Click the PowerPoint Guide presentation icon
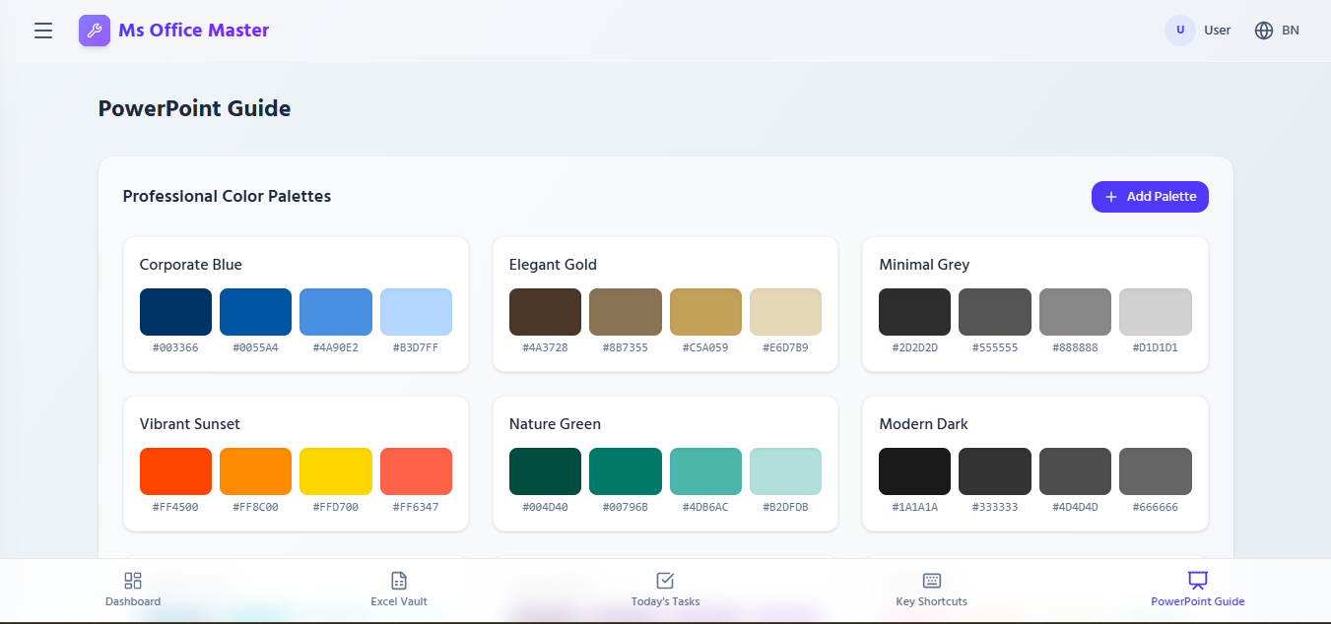1331x624 pixels. click(x=1198, y=581)
